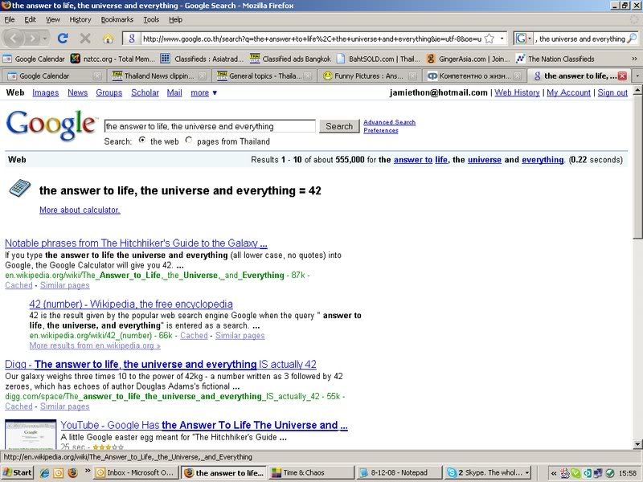Select 'pages from Thailand' radio button
This screenshot has width=643, height=482.
(189, 140)
